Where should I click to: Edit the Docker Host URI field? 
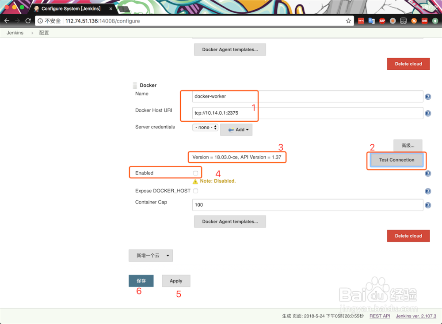(308, 113)
